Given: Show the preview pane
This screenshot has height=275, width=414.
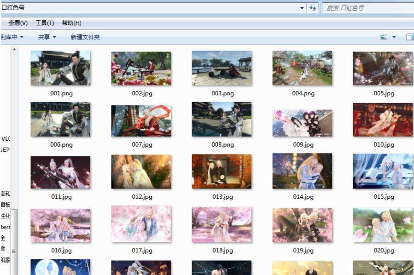Looking at the screenshot, I should coord(410,37).
